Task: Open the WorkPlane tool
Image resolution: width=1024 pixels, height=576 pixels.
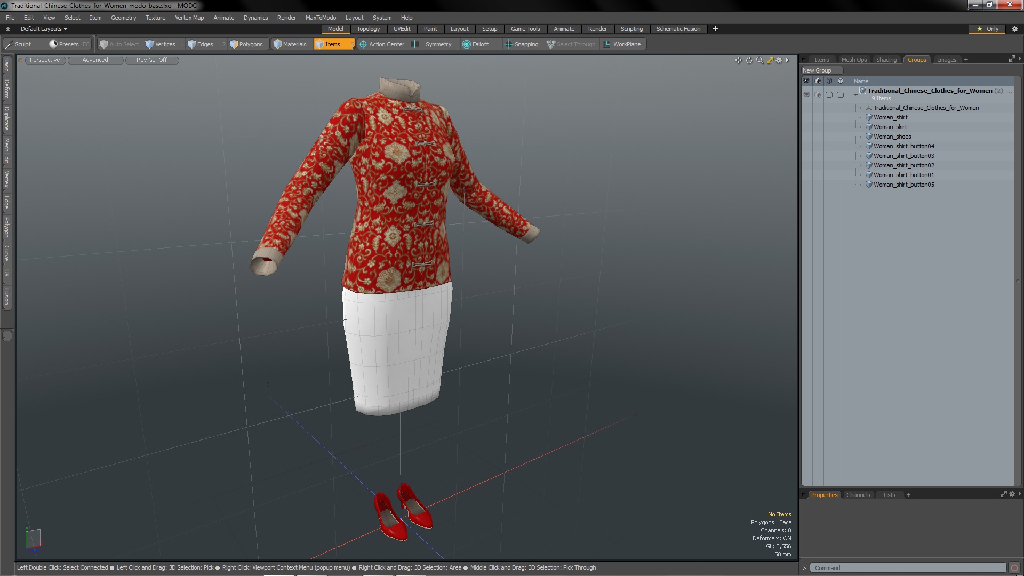Action: tap(622, 44)
